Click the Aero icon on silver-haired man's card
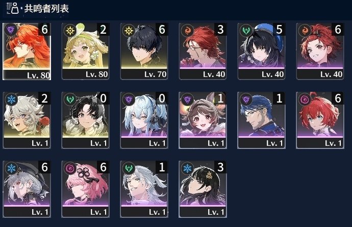This screenshot has height=227, width=352. [x=129, y=168]
